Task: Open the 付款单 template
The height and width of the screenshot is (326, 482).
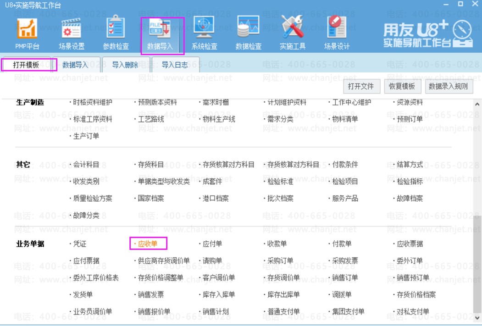Action: (342, 244)
